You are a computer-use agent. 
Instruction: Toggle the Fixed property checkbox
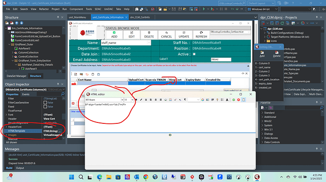[45, 107]
